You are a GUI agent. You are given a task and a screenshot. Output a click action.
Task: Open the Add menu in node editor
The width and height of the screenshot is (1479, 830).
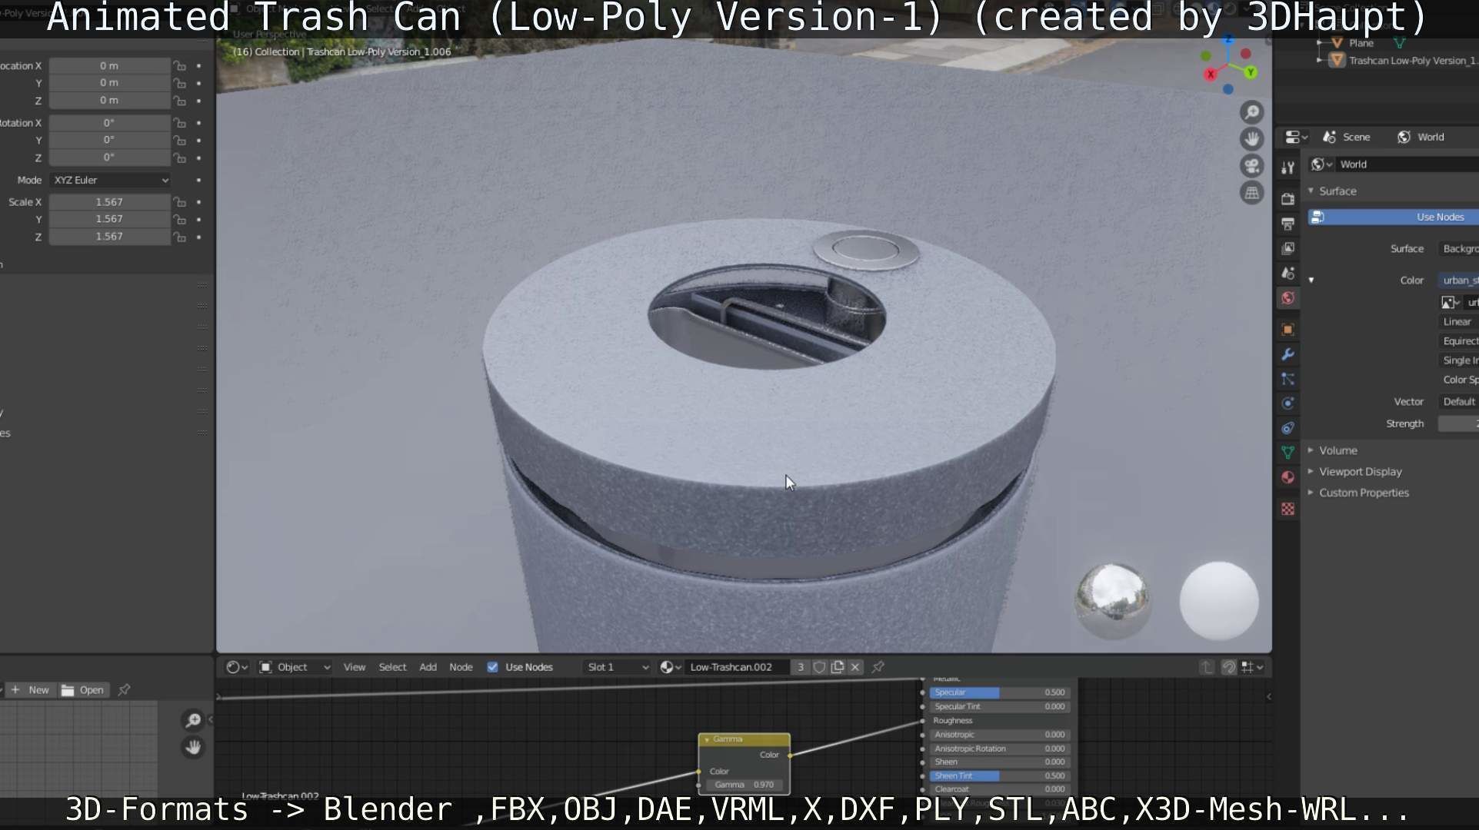[428, 667]
